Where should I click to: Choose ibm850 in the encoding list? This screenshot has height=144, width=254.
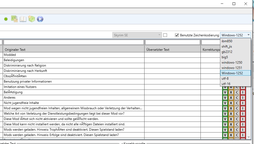tap(227, 41)
